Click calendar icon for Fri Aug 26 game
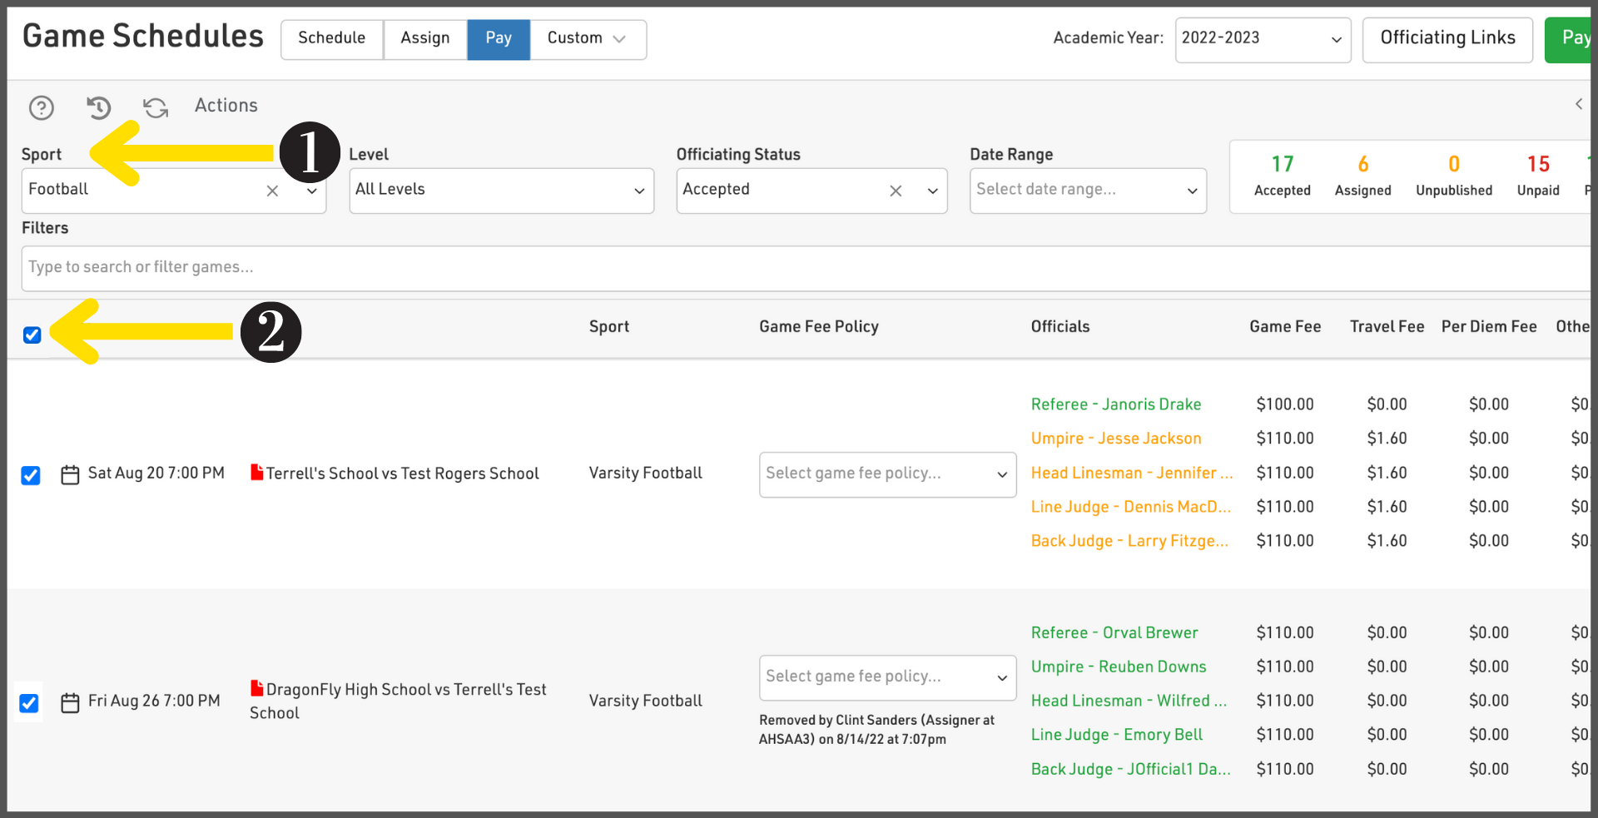 point(71,702)
